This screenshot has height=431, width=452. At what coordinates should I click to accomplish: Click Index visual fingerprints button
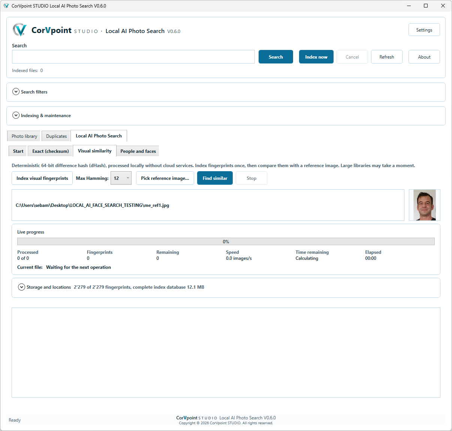coord(42,178)
